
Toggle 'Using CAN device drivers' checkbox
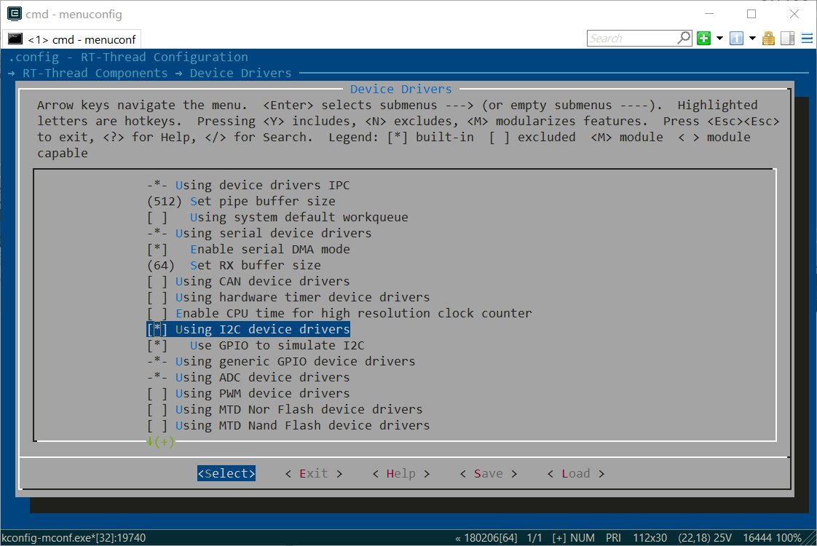[x=157, y=281]
